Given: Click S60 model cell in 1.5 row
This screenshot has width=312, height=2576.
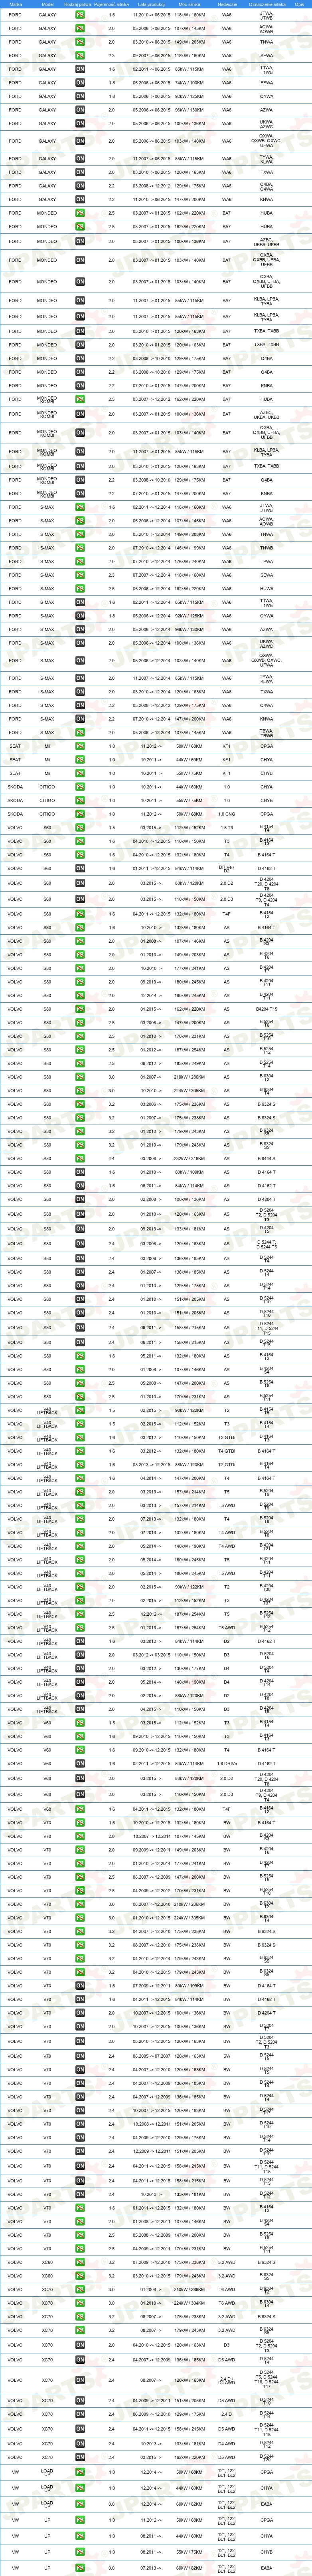Looking at the screenshot, I should (47, 828).
